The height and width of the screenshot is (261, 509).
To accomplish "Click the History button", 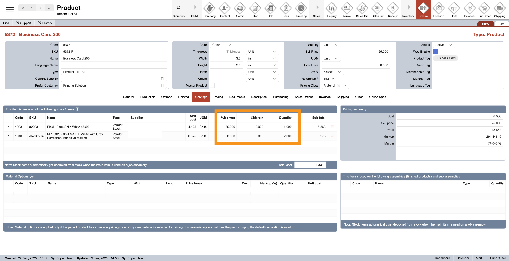I will click(x=45, y=23).
